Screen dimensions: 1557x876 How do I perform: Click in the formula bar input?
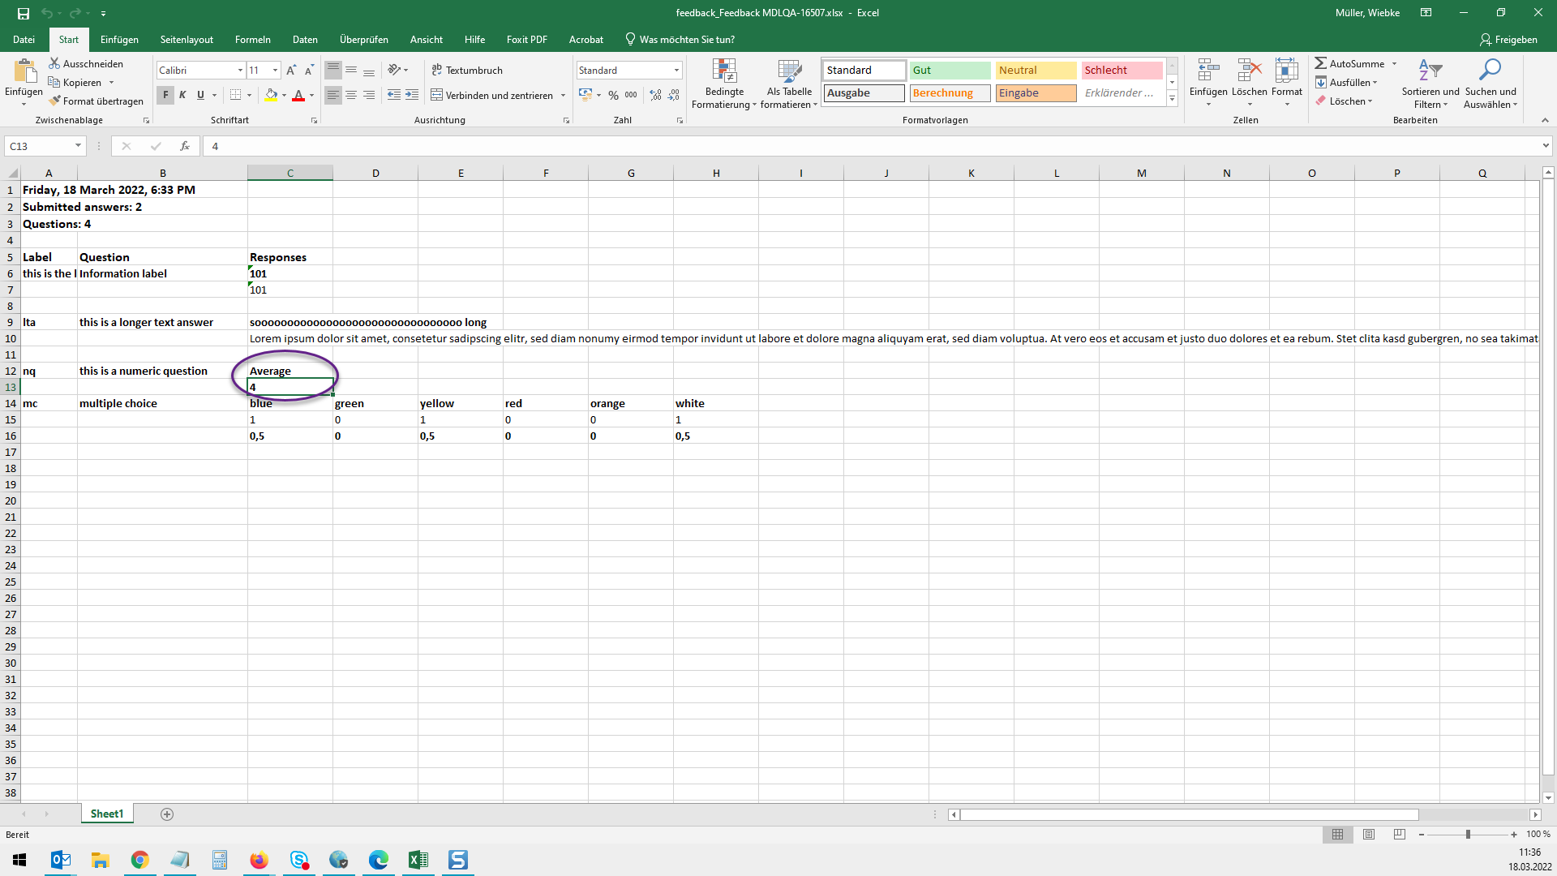872,146
